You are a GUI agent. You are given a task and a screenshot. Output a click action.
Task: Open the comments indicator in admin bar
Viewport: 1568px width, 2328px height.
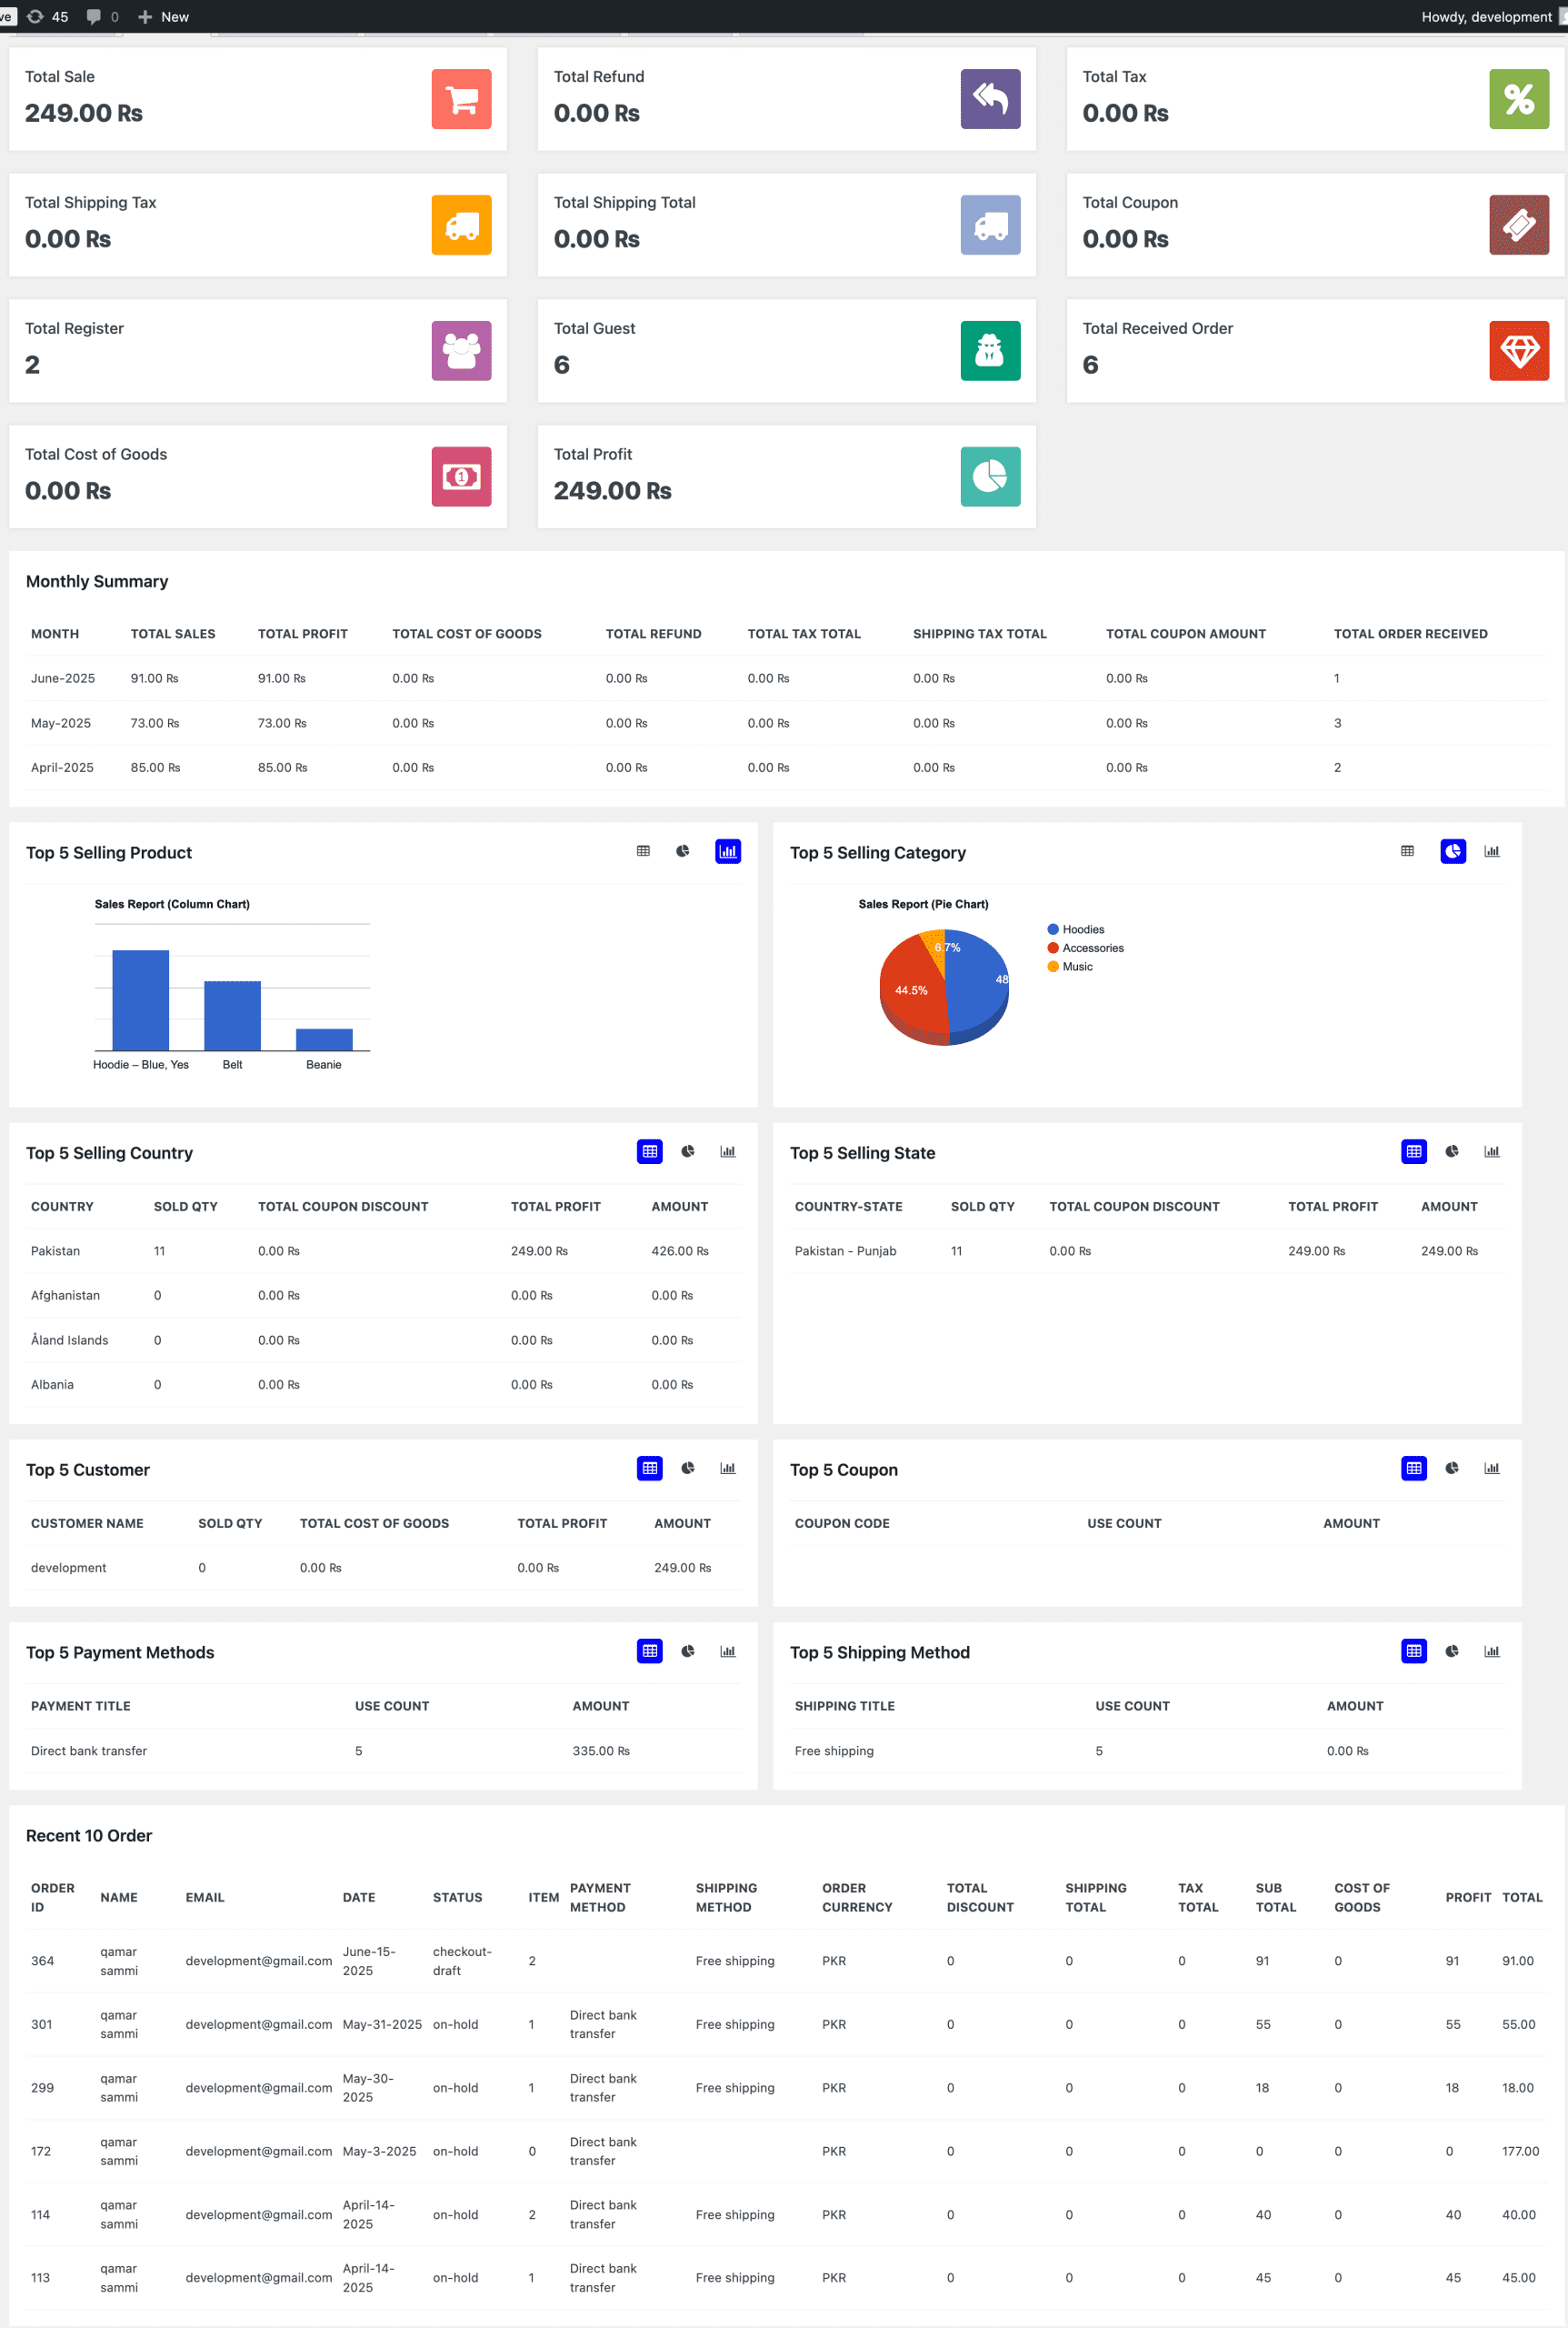pyautogui.click(x=102, y=17)
